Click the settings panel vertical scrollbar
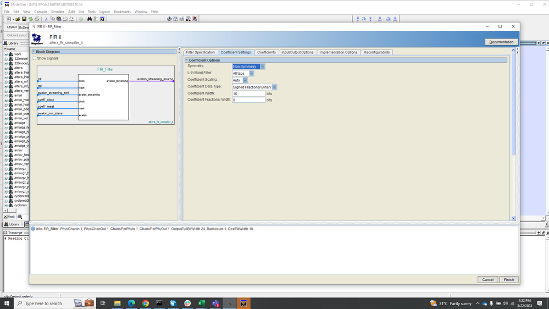This screenshot has height=309, width=549. click(513, 104)
